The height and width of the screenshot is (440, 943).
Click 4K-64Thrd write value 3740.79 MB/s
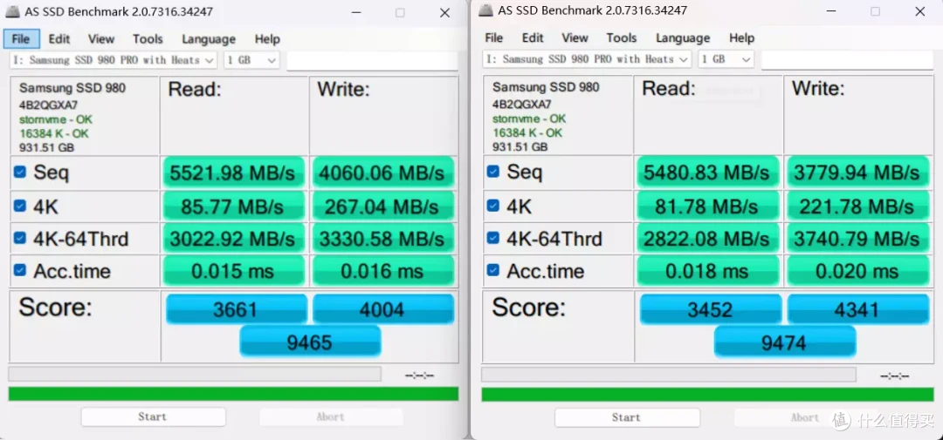point(857,239)
